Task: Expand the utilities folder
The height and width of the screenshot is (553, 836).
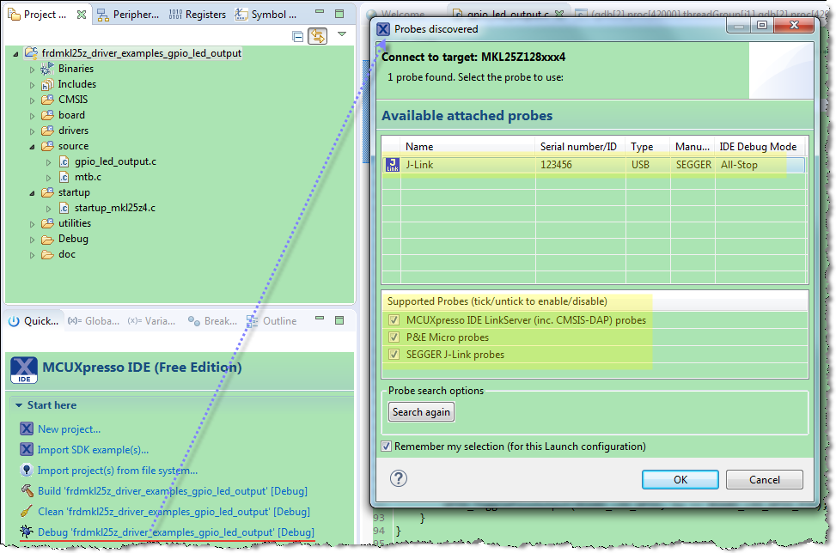Action: coord(32,224)
